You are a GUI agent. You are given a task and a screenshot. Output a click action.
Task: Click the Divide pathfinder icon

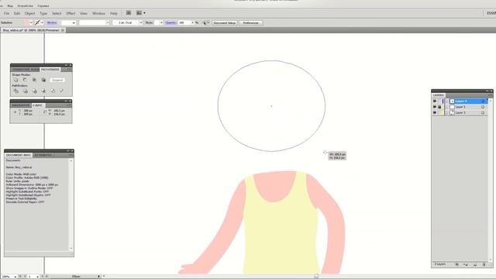click(15, 91)
